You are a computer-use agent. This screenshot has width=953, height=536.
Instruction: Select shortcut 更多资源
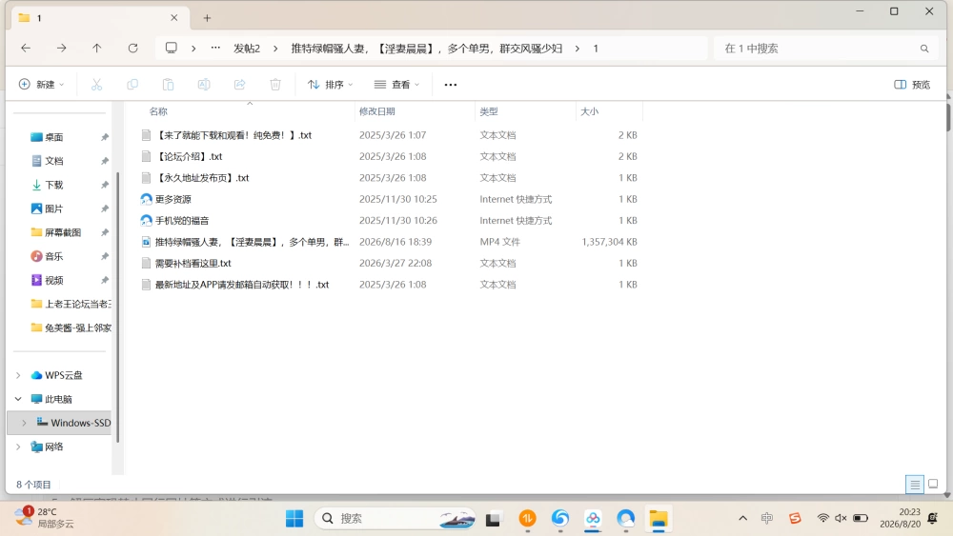(x=172, y=199)
